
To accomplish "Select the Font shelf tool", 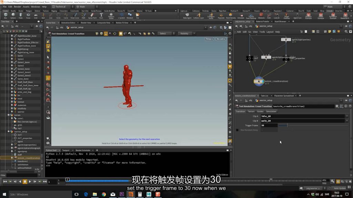I will coord(101,16).
